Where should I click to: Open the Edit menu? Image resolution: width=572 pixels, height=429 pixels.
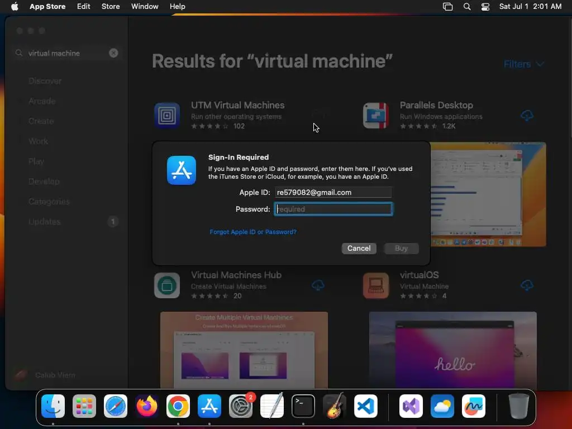pyautogui.click(x=84, y=7)
